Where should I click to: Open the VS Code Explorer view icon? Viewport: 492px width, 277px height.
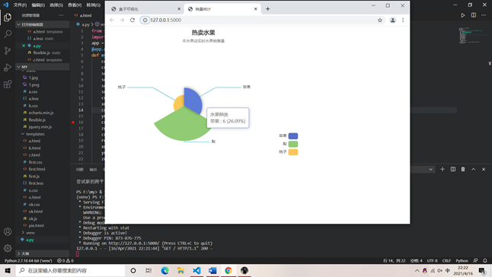point(8,18)
